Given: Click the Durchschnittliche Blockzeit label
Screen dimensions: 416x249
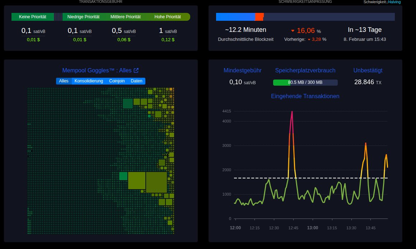Looking at the screenshot, I should point(246,39).
